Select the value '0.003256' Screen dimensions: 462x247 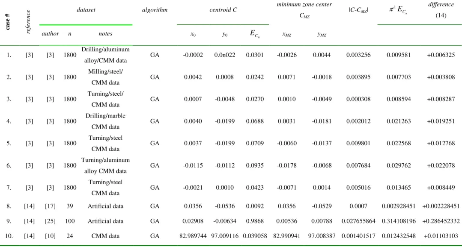[x=358, y=55]
